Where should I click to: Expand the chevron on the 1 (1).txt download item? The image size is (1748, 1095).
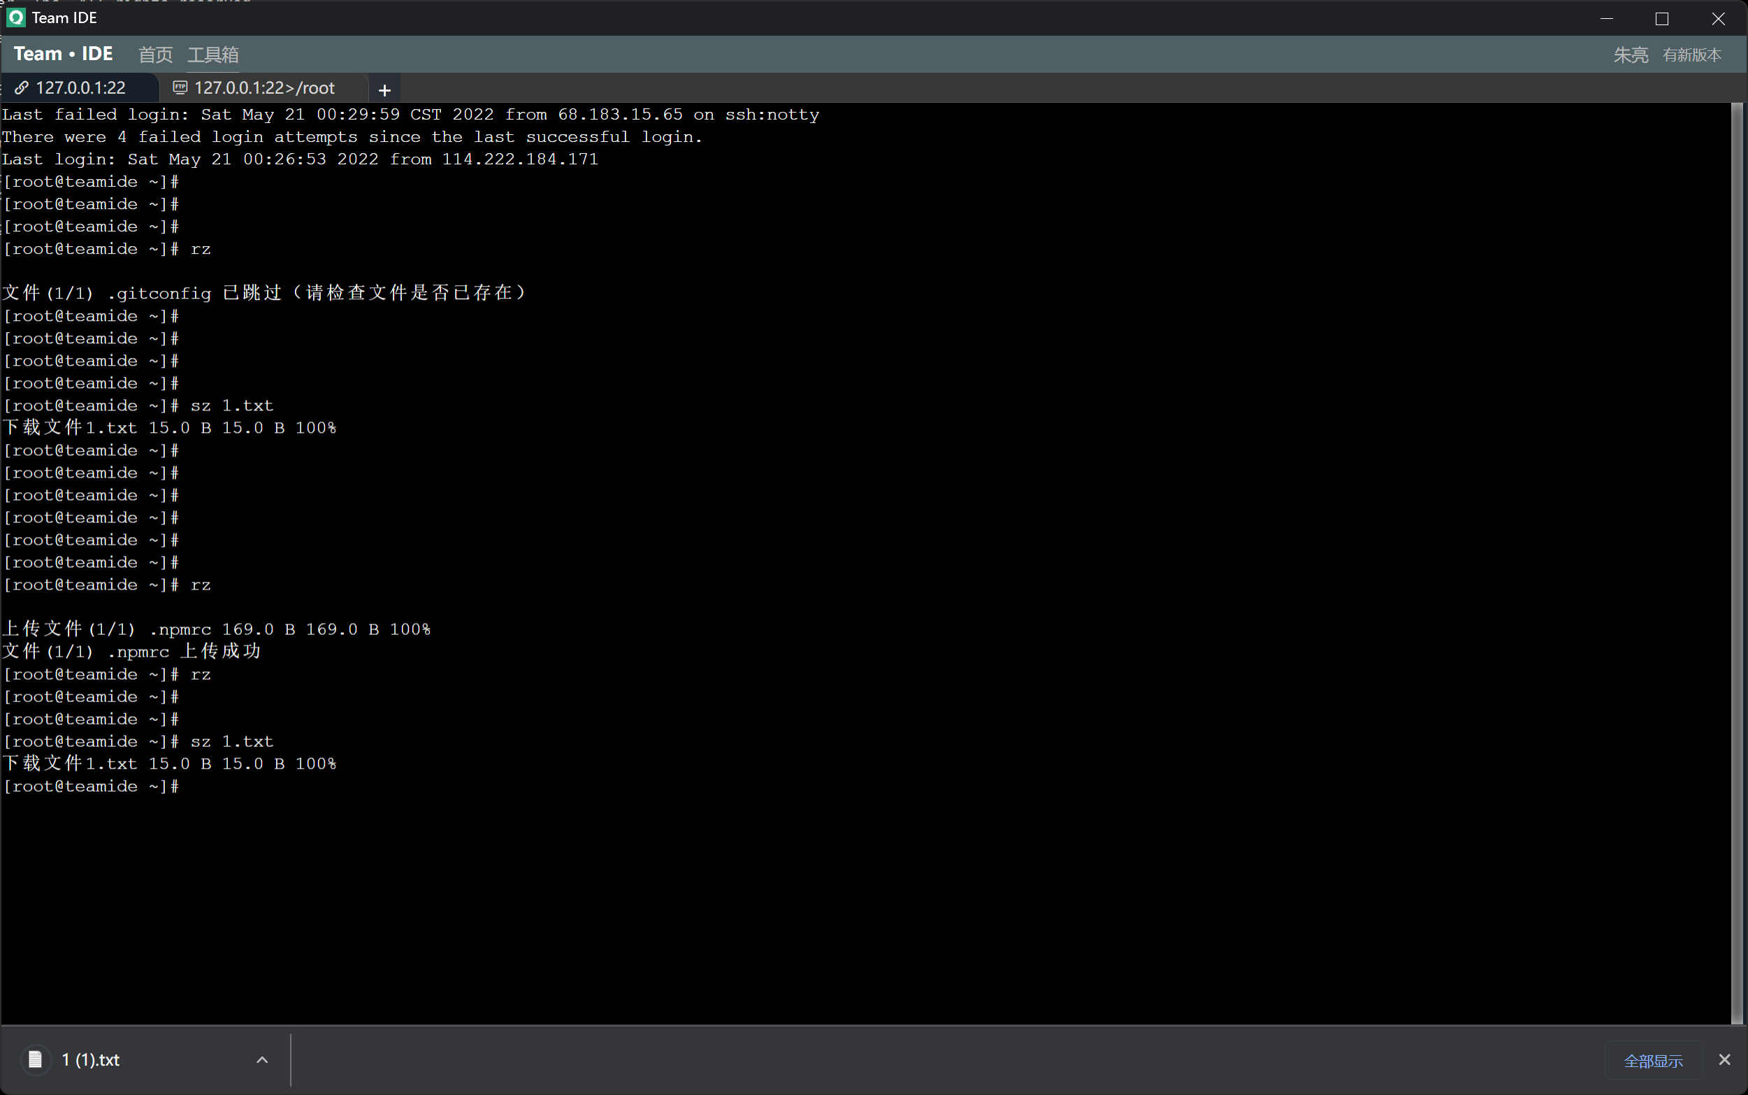(261, 1059)
